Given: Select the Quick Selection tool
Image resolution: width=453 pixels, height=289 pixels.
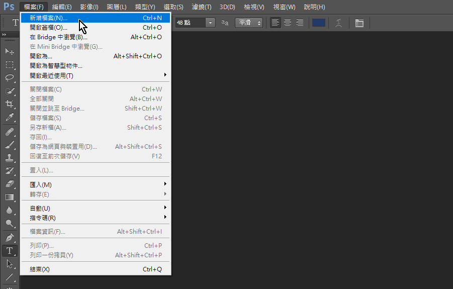Looking at the screenshot, I should tap(10, 90).
